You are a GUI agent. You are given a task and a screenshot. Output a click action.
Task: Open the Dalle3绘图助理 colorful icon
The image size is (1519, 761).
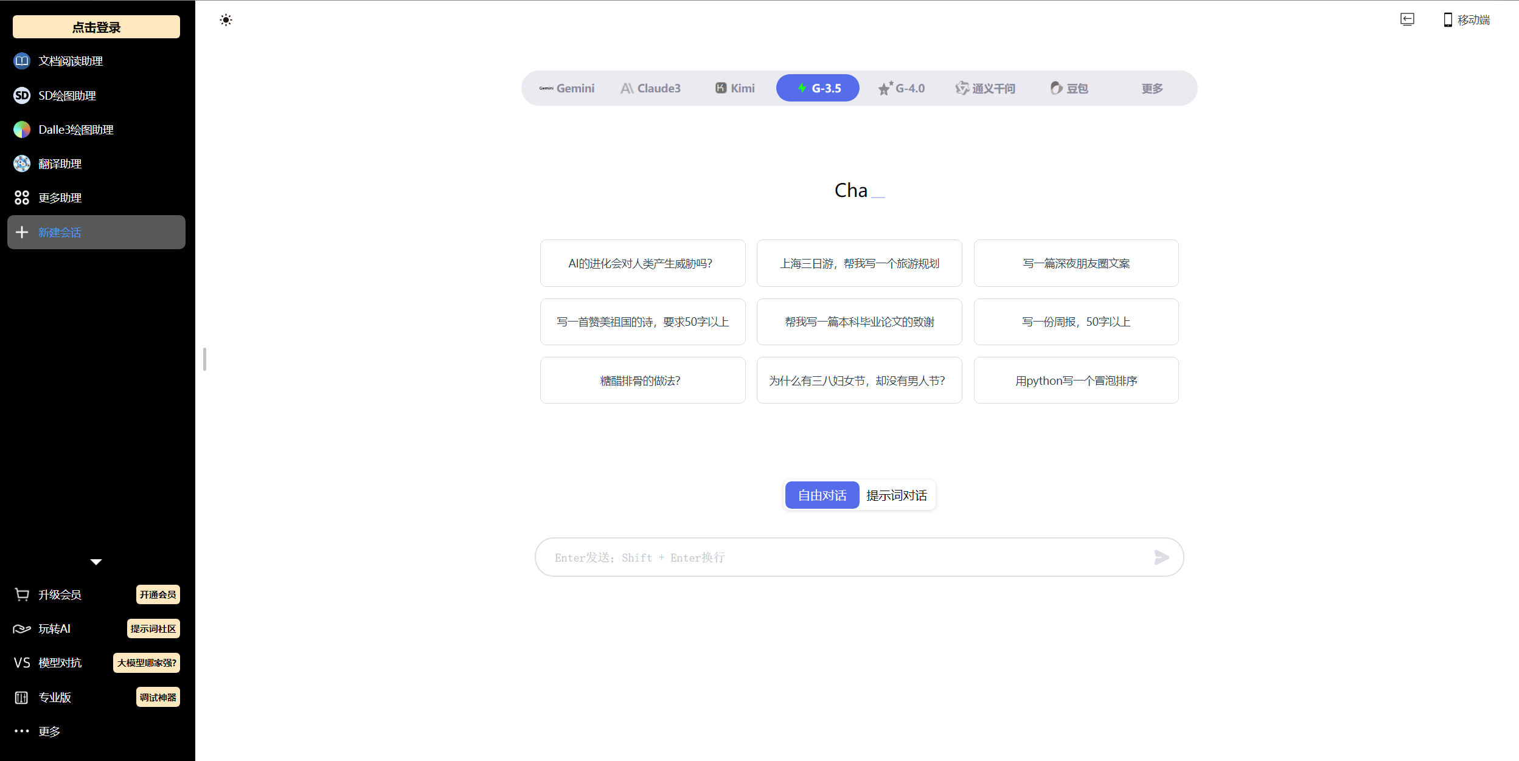(22, 129)
